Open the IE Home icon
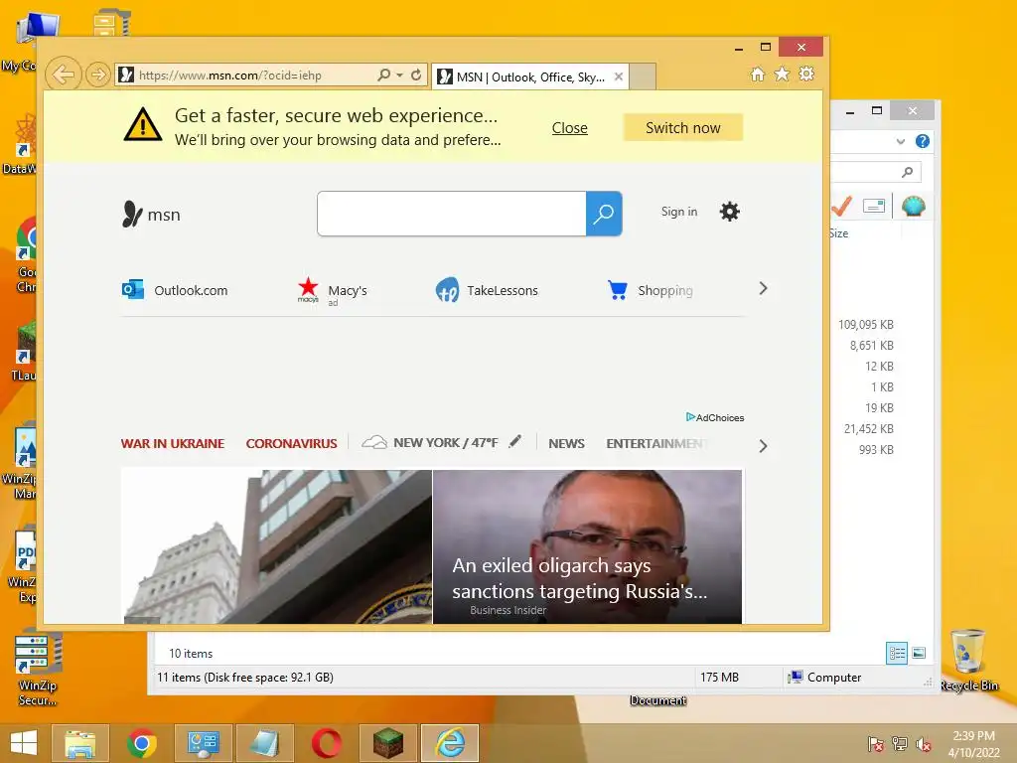Screen dimensions: 1017x763 758,75
